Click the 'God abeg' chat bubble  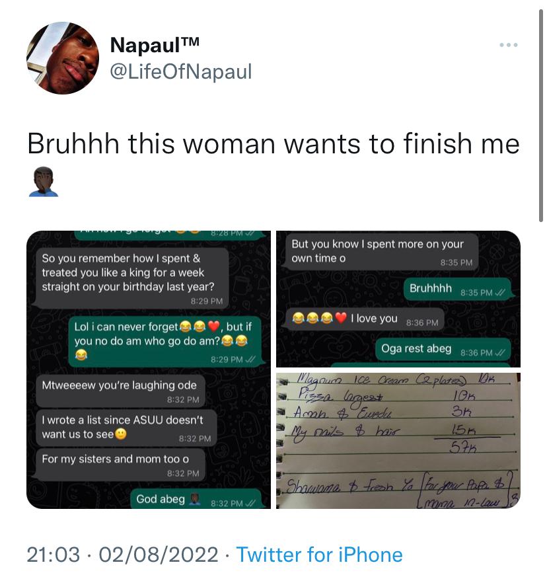(x=197, y=499)
